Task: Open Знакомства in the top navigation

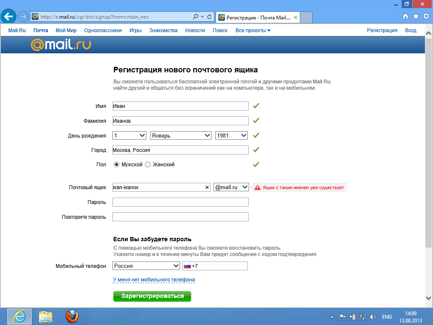Action: 163,30
